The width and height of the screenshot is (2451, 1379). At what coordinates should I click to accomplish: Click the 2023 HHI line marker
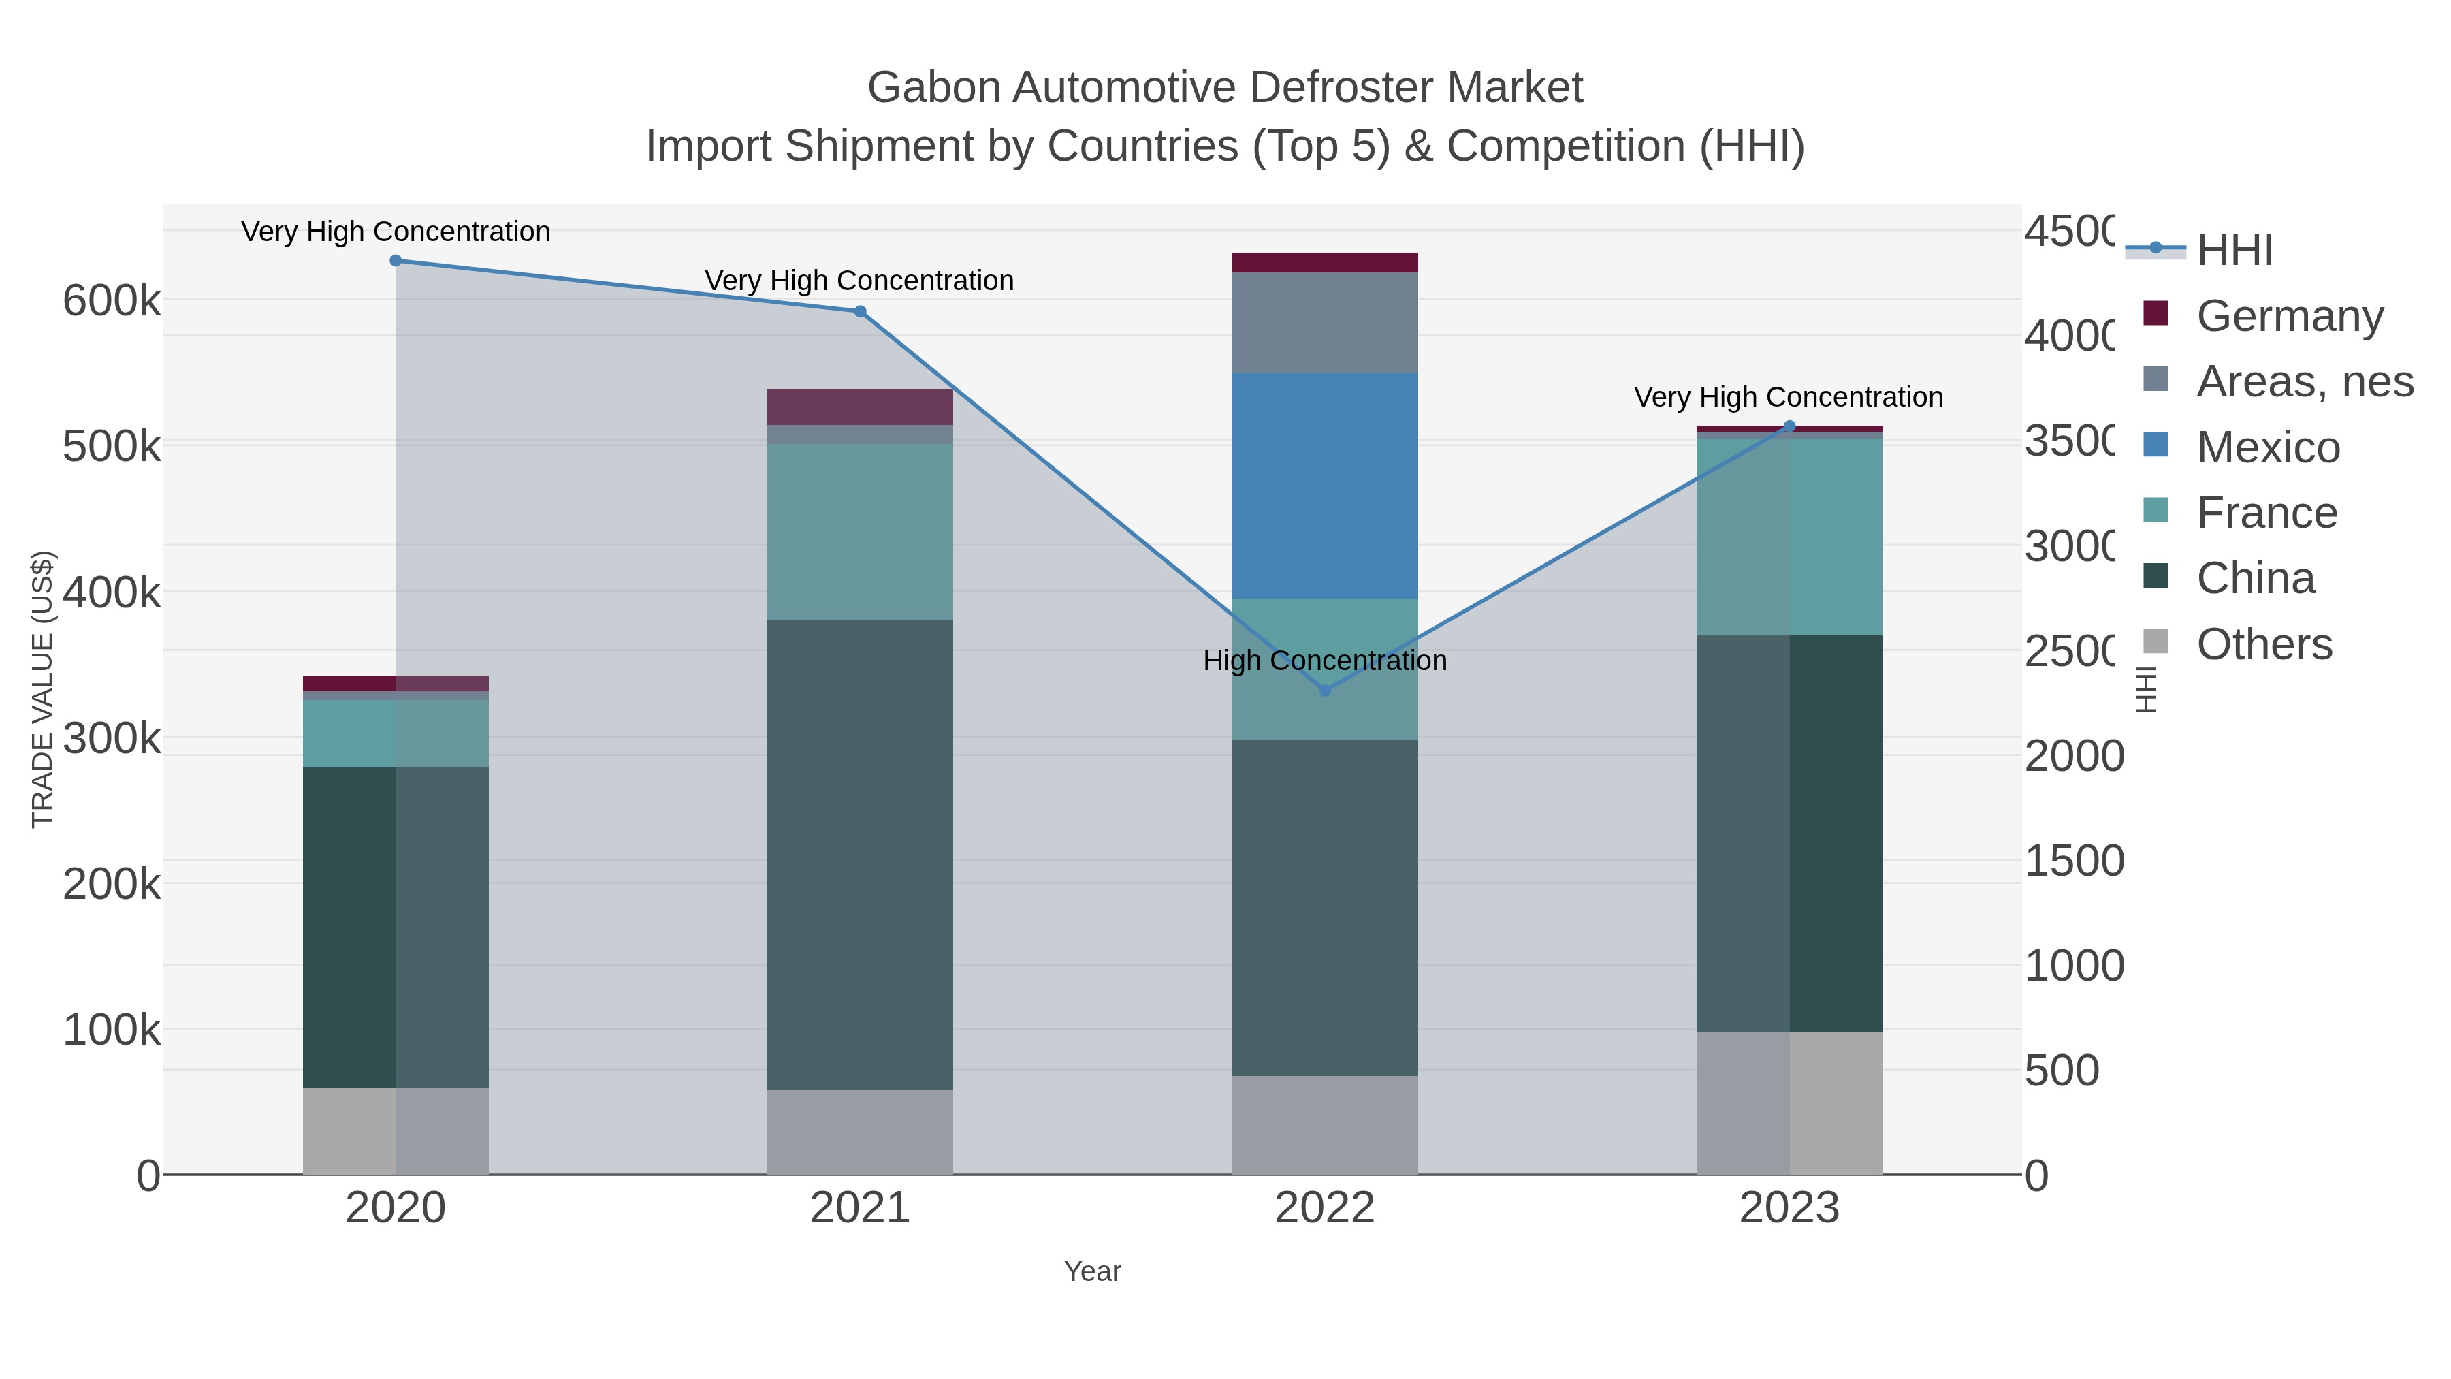point(1790,426)
